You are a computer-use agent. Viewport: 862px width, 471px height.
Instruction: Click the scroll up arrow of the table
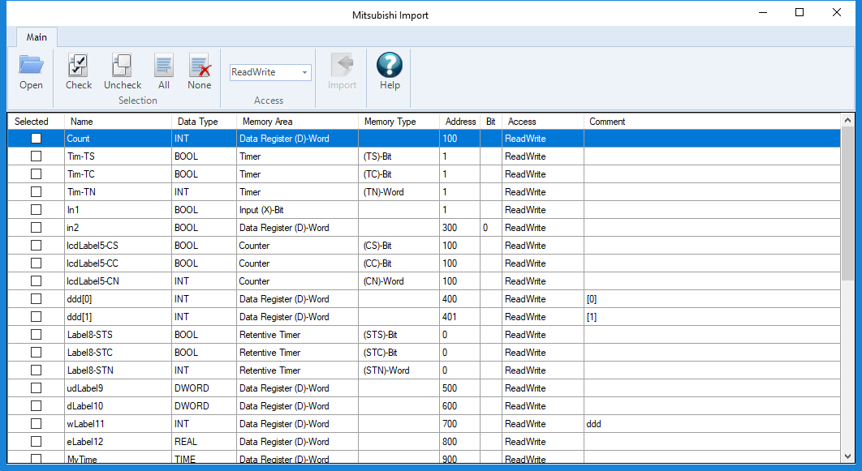click(x=847, y=120)
